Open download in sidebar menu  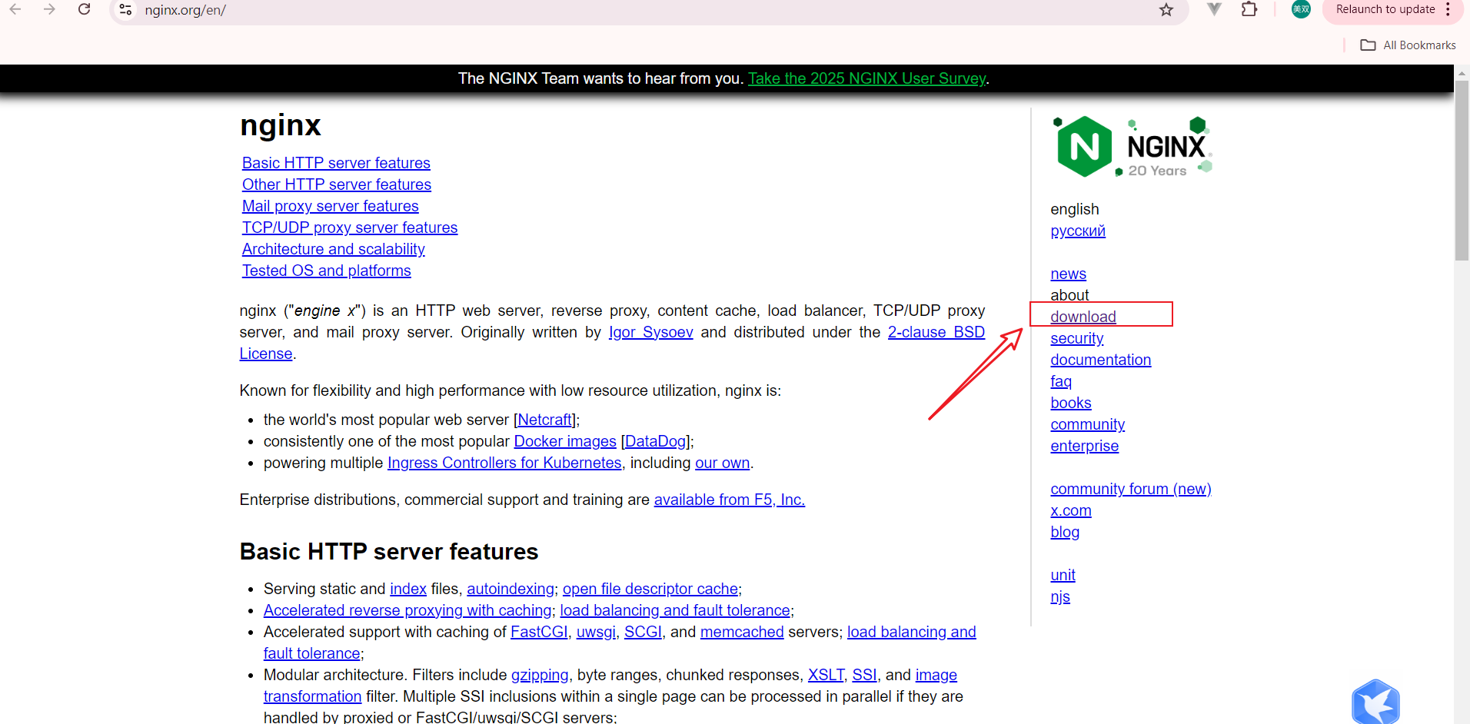coord(1083,317)
